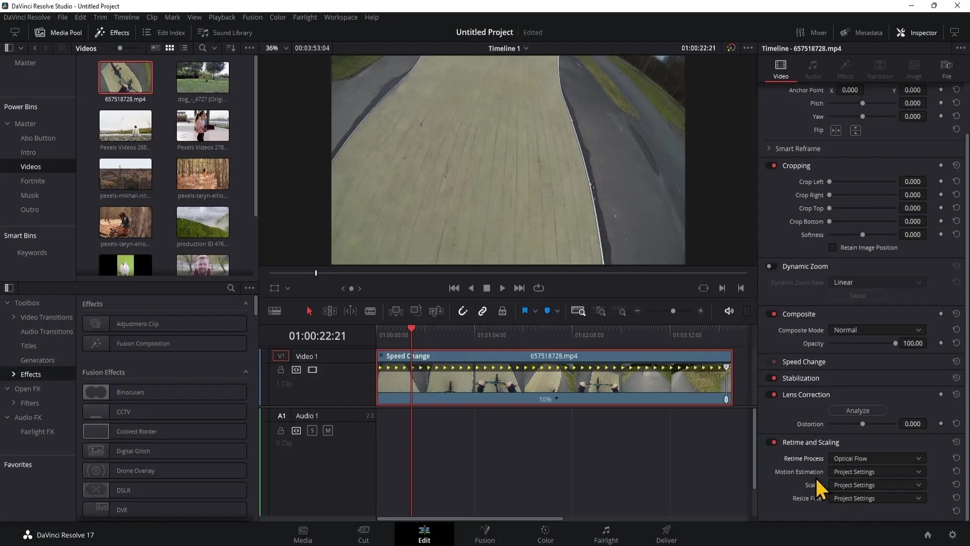Screen dimensions: 970x546
Task: Select the Retime Process Optical Flow dropdown
Action: tap(876, 459)
